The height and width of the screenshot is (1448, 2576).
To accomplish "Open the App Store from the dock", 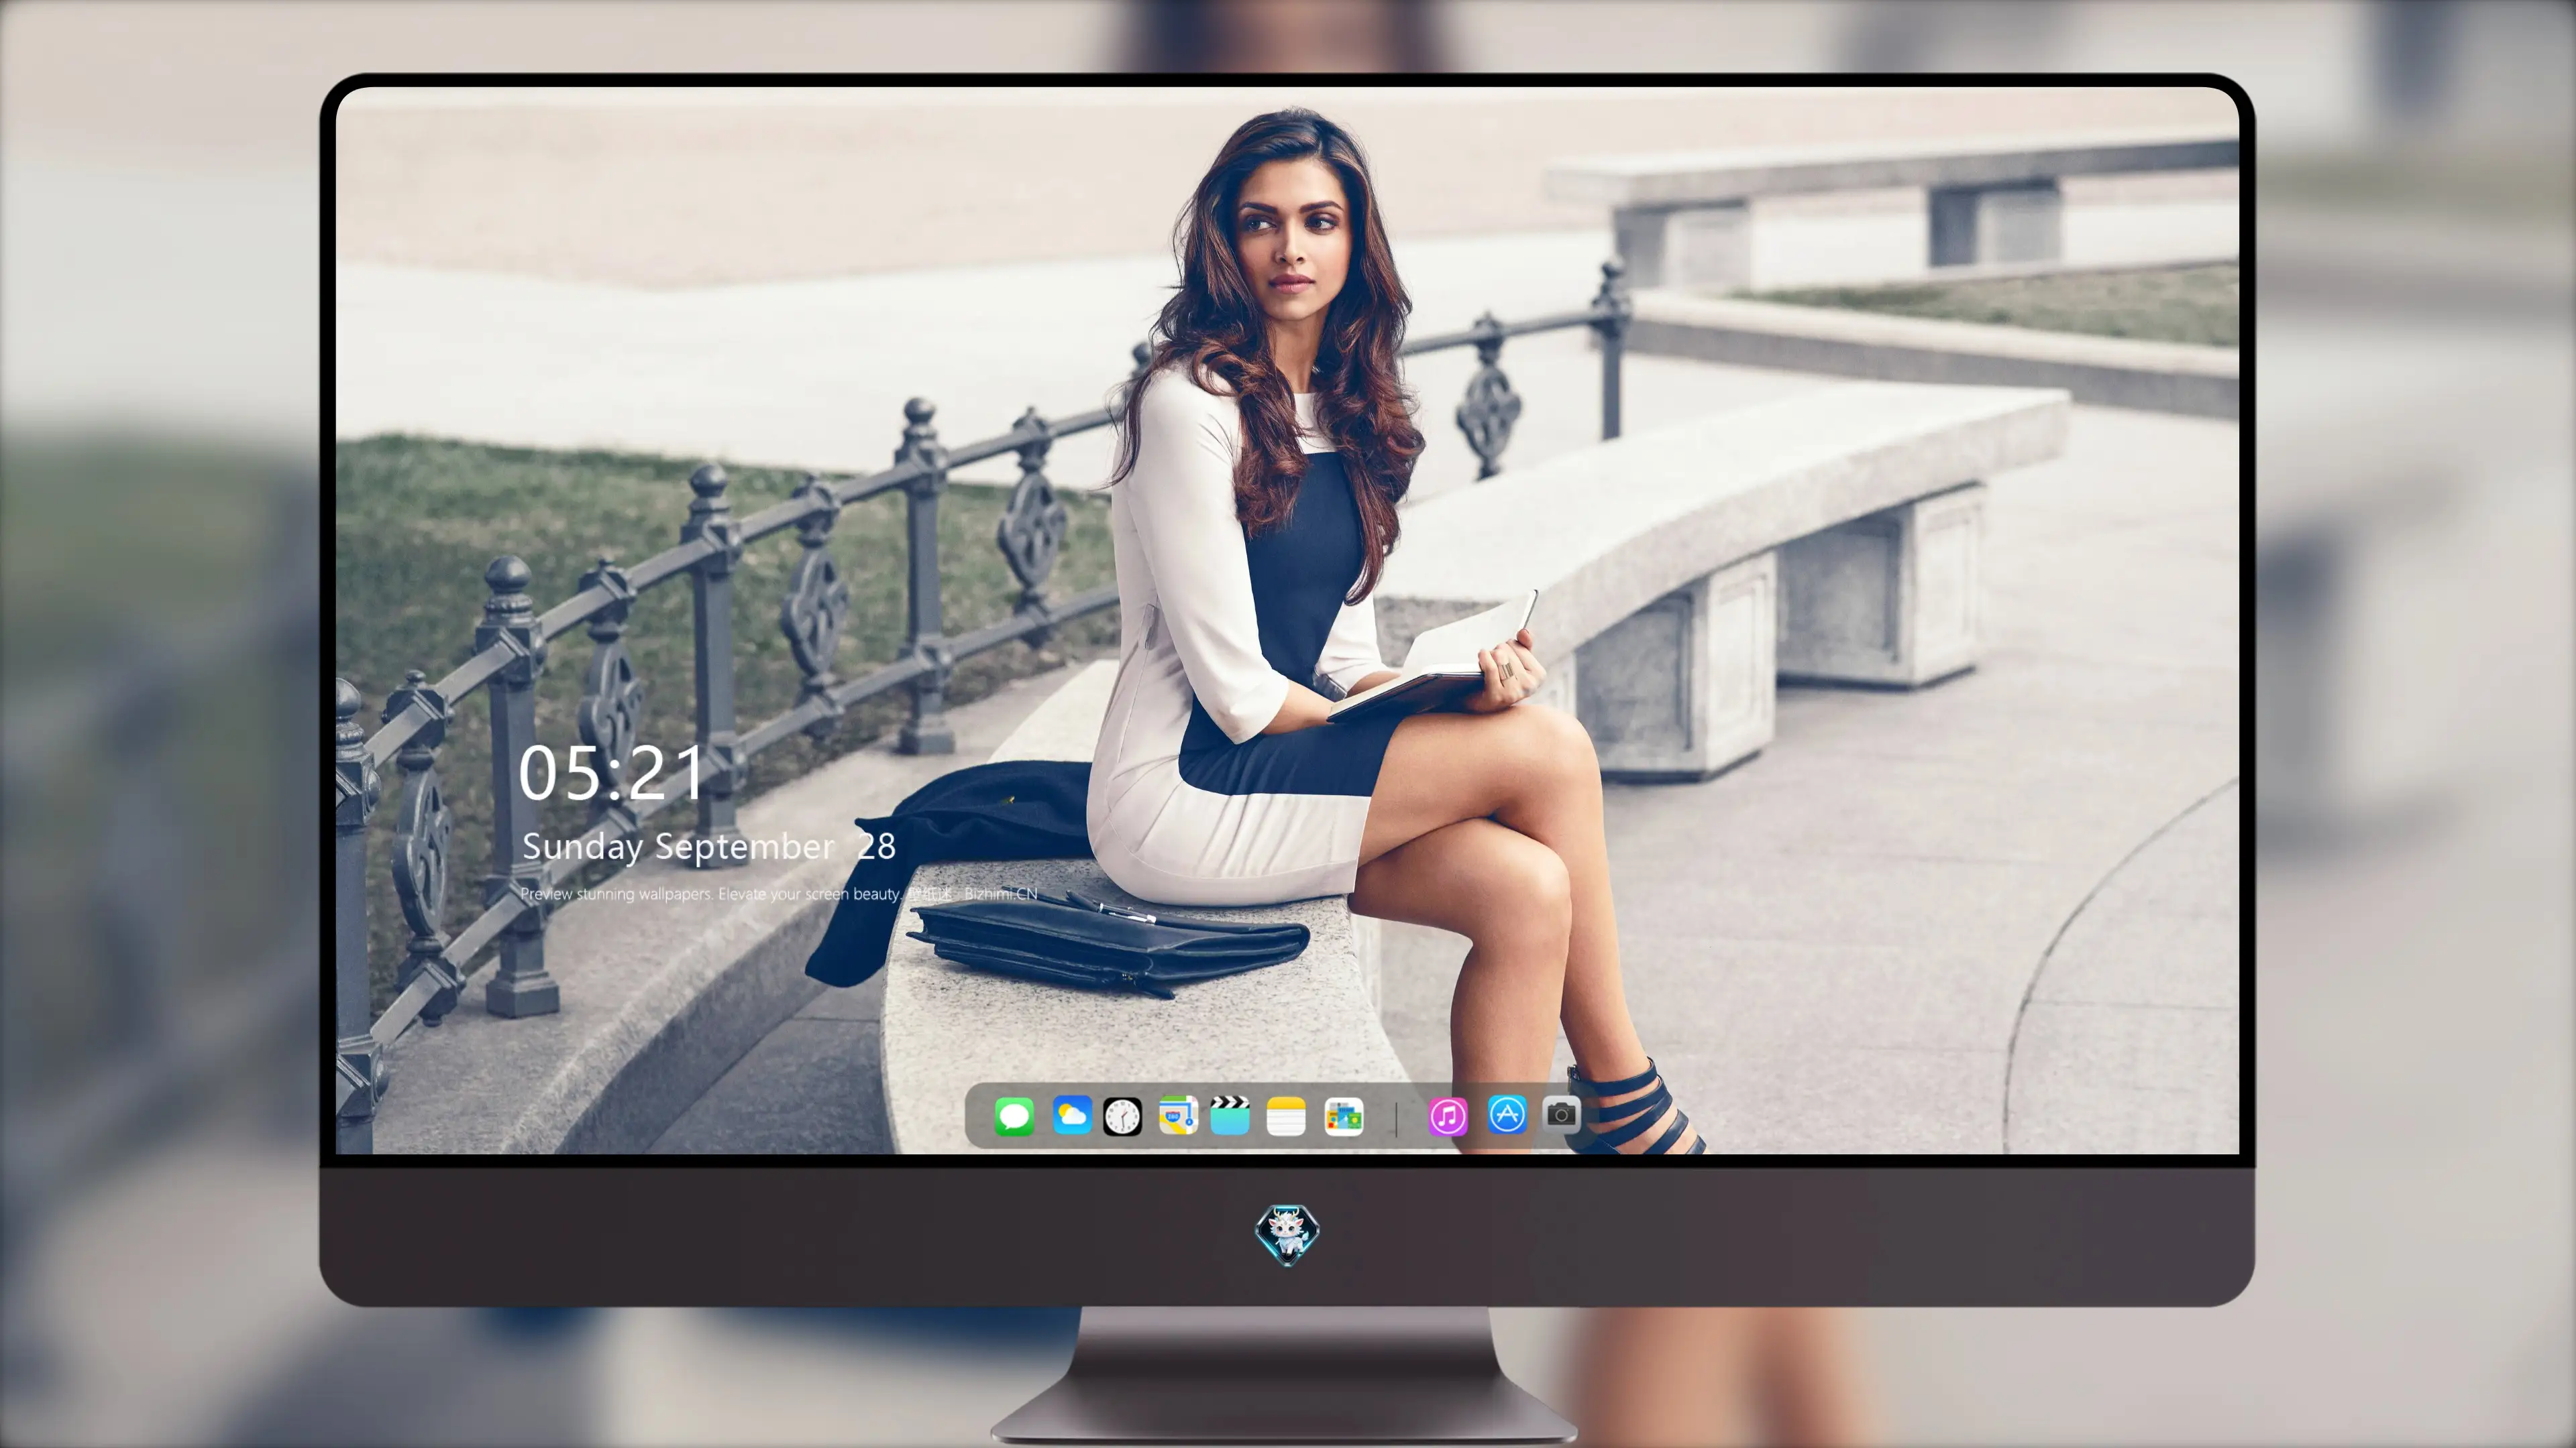I will (x=1507, y=1114).
